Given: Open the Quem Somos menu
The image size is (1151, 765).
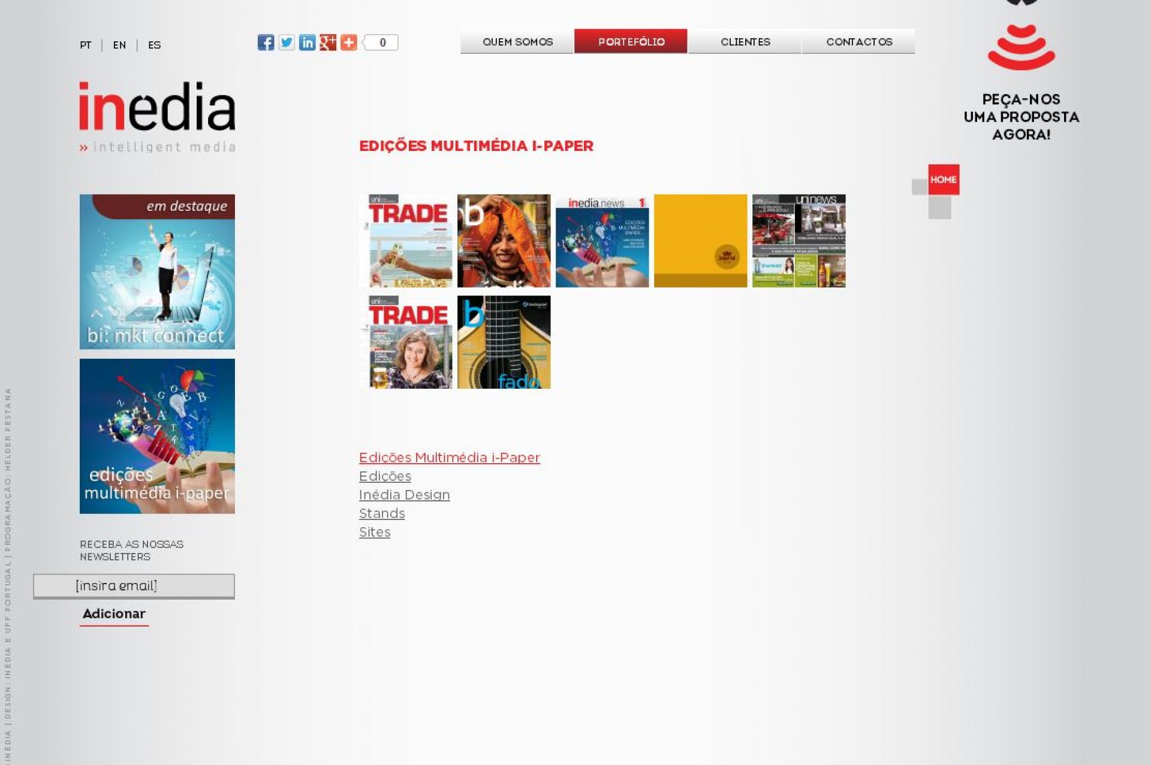Looking at the screenshot, I should [x=517, y=42].
